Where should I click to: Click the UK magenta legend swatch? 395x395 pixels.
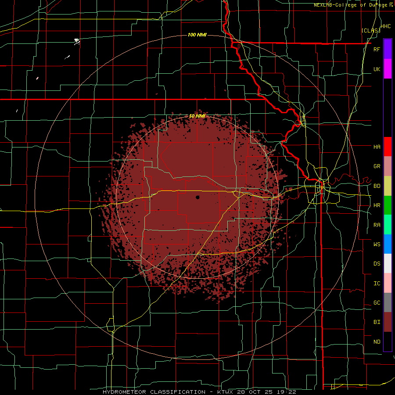coord(388,69)
